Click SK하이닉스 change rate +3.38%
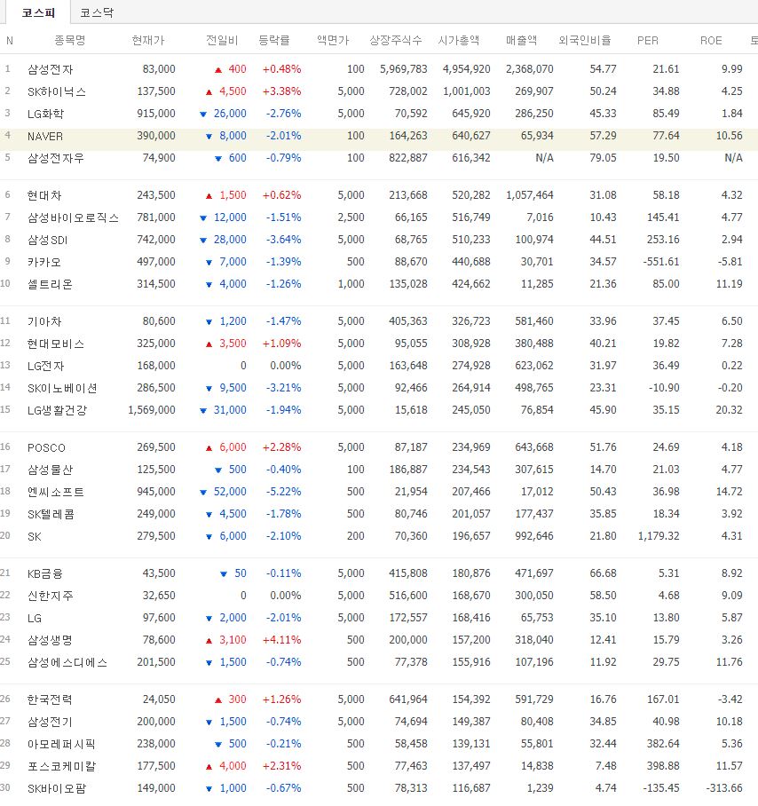This screenshot has height=806, width=758. tap(281, 91)
